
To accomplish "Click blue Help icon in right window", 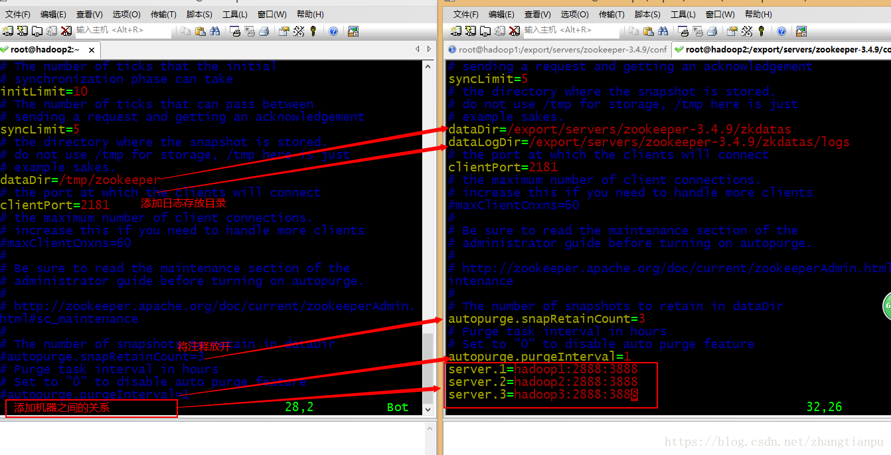I will pos(781,31).
